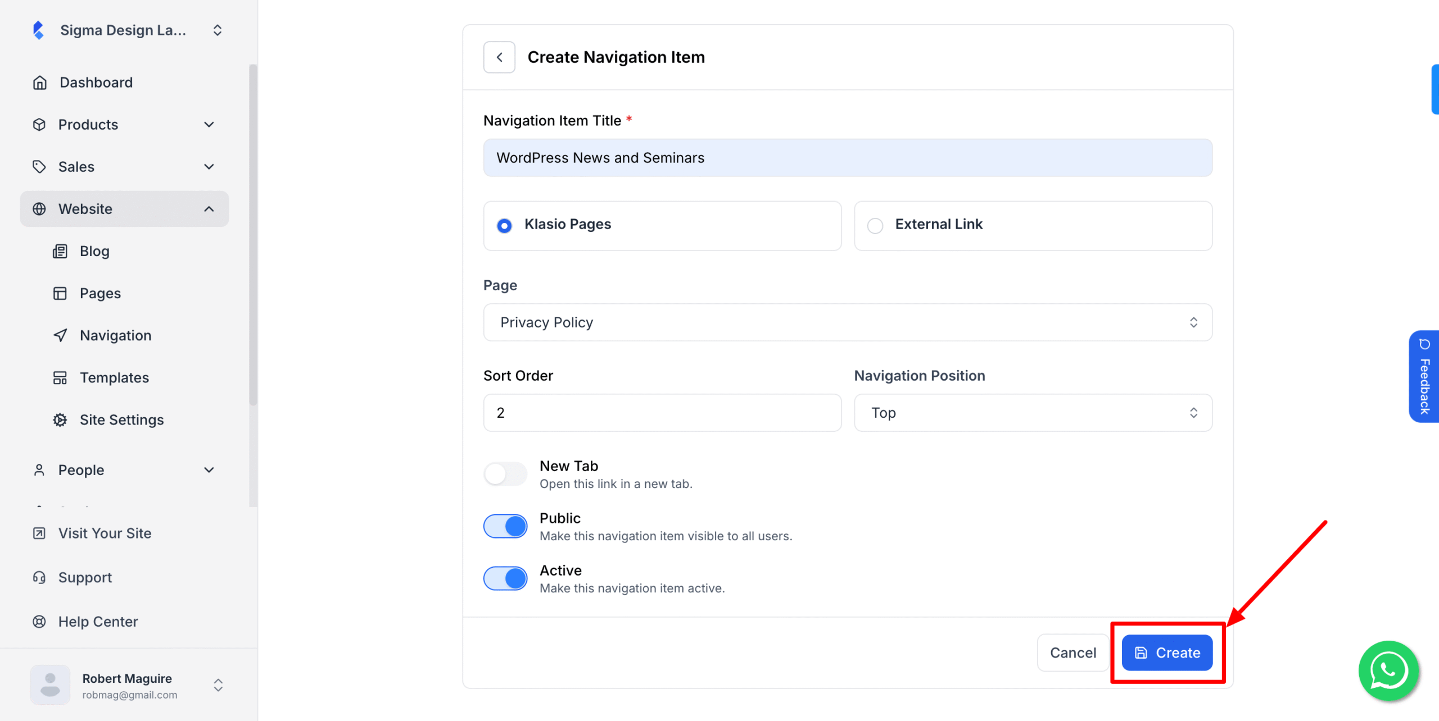This screenshot has width=1439, height=721.
Task: Click the Visit Your Site external icon
Action: point(39,533)
